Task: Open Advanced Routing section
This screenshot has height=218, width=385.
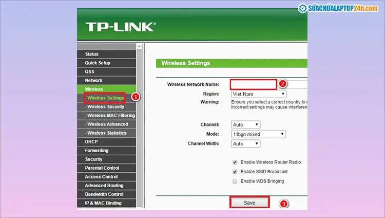Action: click(x=106, y=186)
